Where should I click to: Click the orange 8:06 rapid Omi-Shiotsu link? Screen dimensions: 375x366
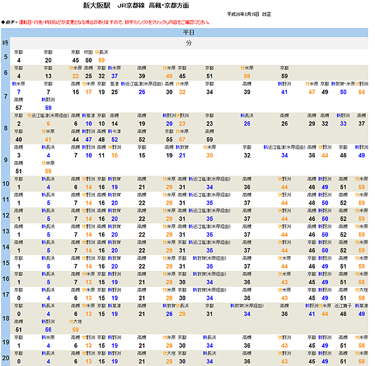pos(48,124)
